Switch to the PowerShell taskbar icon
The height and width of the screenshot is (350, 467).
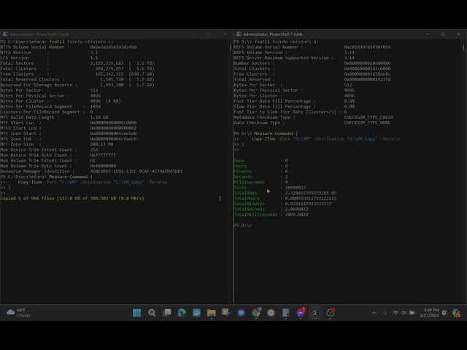click(315, 313)
